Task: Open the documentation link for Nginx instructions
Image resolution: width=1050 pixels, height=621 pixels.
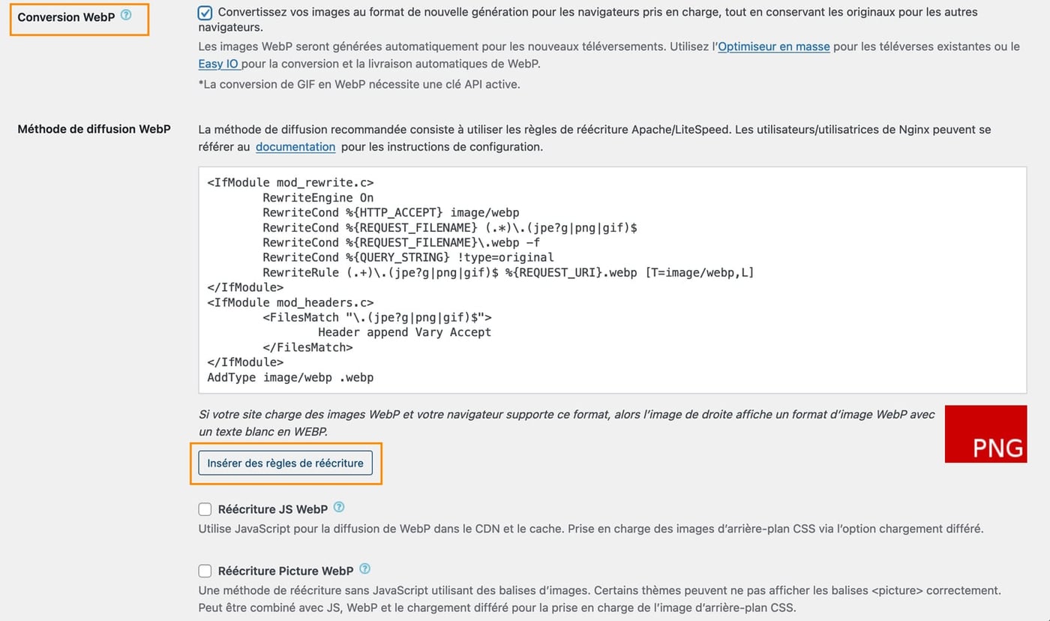Action: pos(295,146)
